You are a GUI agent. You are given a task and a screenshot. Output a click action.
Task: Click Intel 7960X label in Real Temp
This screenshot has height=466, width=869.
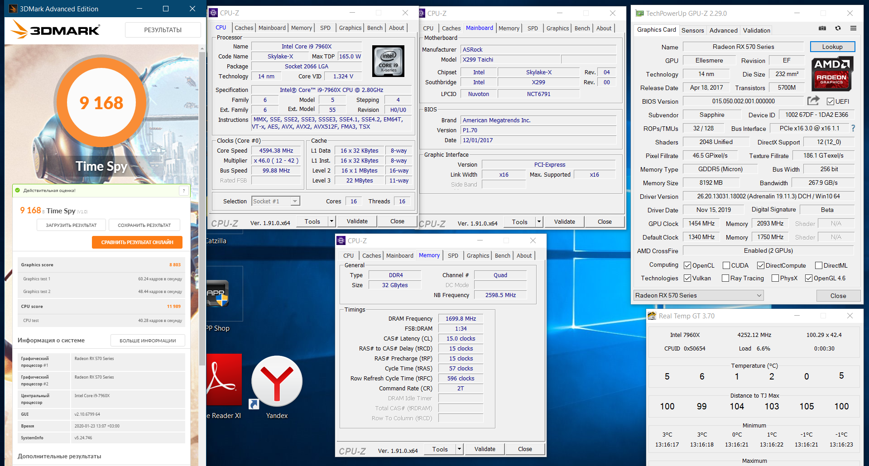pos(685,335)
